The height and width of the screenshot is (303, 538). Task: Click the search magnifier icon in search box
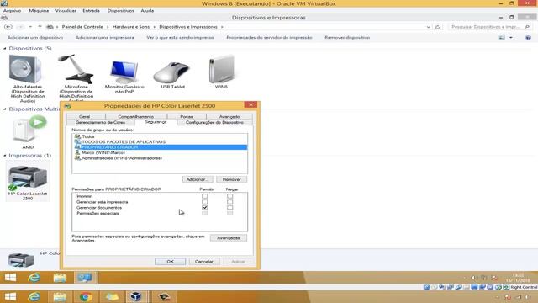tap(527, 27)
